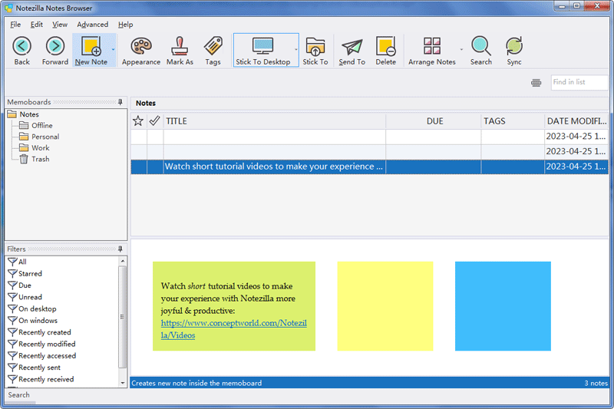614x409 pixels.
Task: Open the Personal memoboard folder
Action: pyautogui.click(x=39, y=137)
